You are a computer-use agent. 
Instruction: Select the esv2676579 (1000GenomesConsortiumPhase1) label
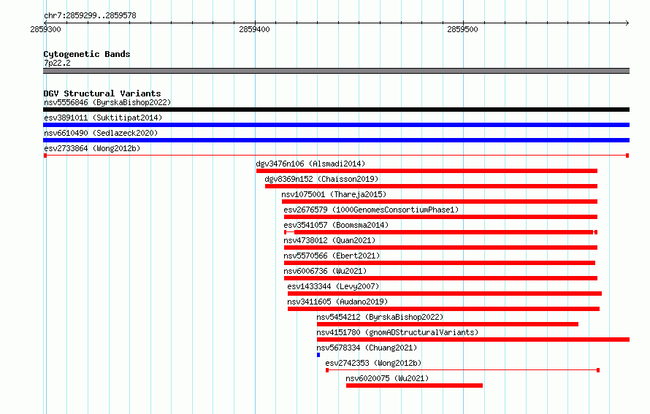click(371, 210)
